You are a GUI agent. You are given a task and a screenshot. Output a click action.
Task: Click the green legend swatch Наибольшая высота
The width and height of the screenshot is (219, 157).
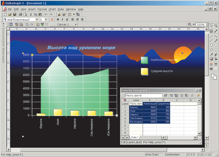tap(145, 60)
